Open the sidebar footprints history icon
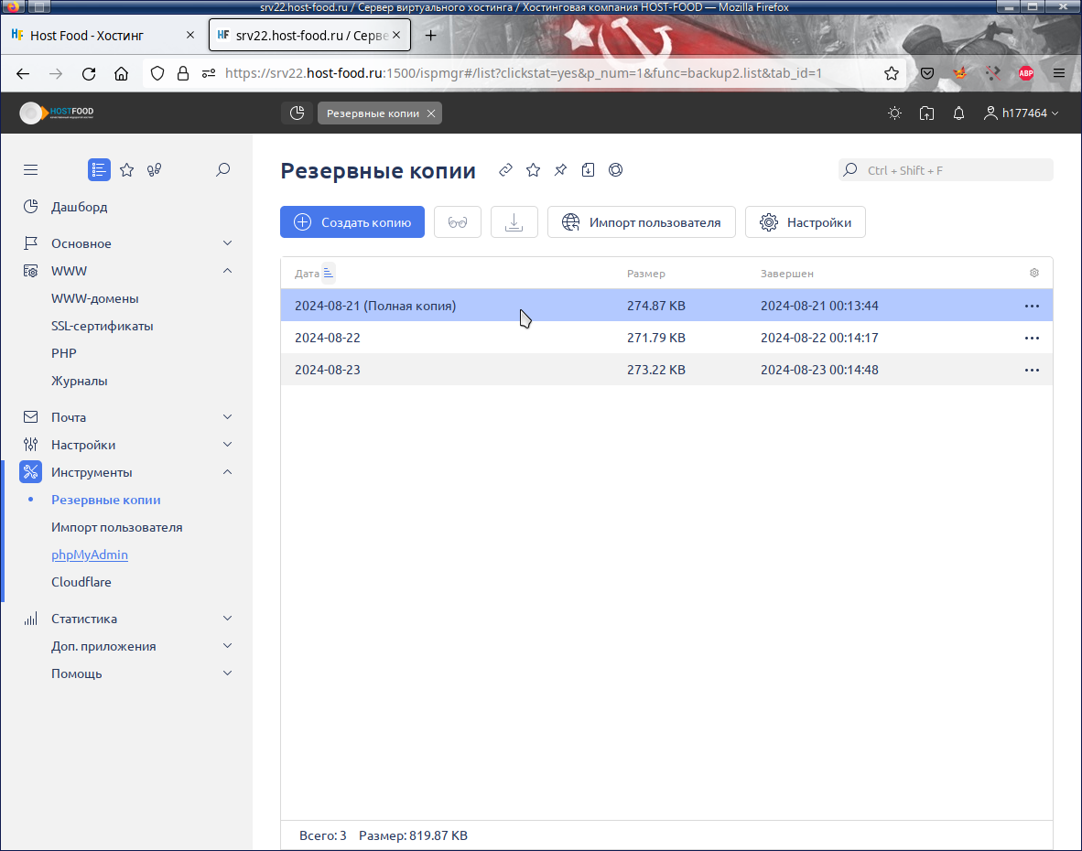Image resolution: width=1082 pixels, height=851 pixels. pyautogui.click(x=154, y=169)
